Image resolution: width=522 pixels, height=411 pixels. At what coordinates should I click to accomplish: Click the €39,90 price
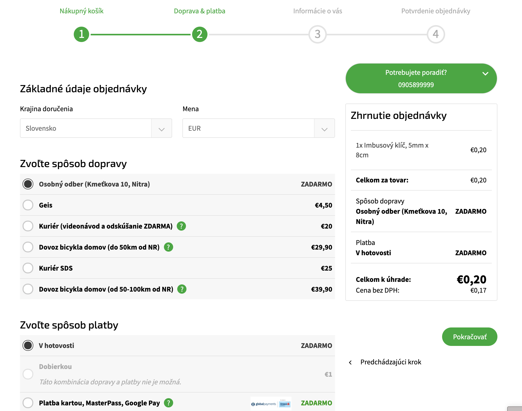[322, 289]
